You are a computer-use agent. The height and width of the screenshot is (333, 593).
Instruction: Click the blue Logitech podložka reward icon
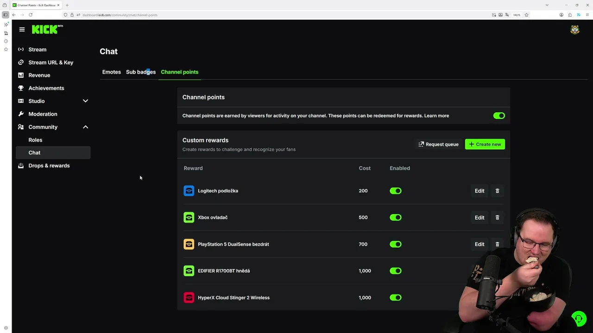point(189,191)
